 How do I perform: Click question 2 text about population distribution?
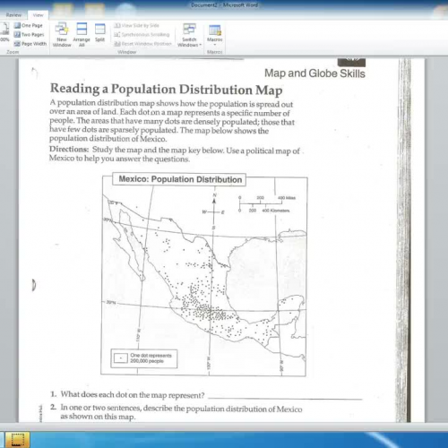pyautogui.click(x=181, y=412)
